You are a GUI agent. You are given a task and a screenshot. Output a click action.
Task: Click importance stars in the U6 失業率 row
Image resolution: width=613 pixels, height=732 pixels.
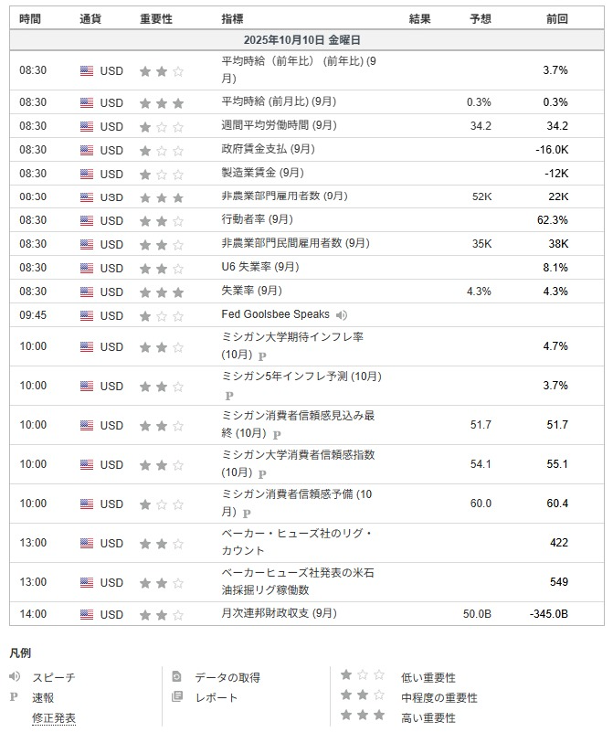161,268
